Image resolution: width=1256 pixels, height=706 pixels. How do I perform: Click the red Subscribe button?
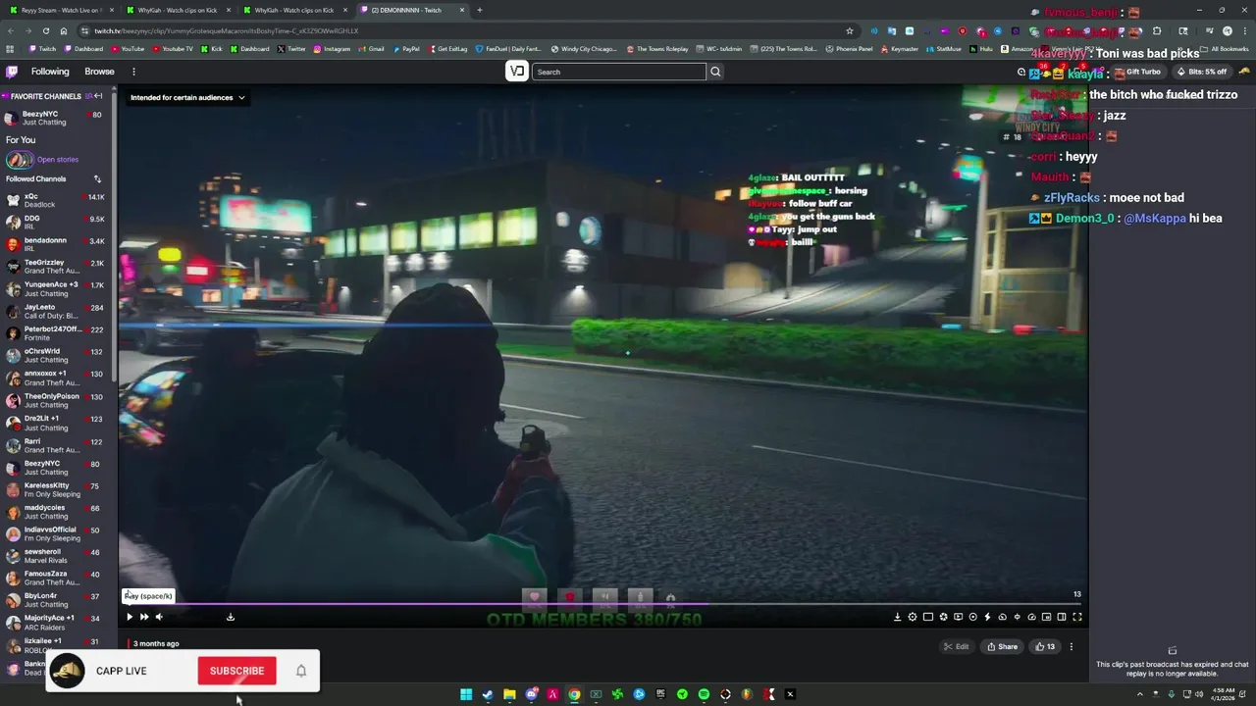(236, 671)
